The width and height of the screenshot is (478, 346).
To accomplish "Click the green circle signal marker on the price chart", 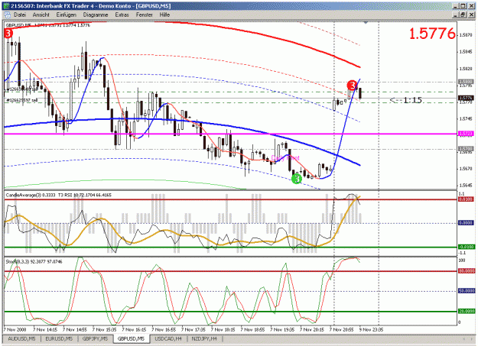I will point(296,179).
